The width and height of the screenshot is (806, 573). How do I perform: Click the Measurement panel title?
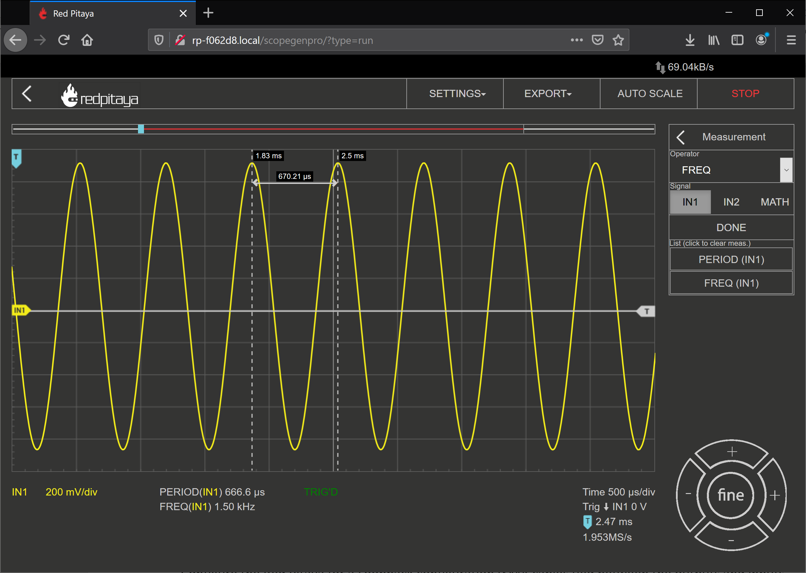point(734,137)
